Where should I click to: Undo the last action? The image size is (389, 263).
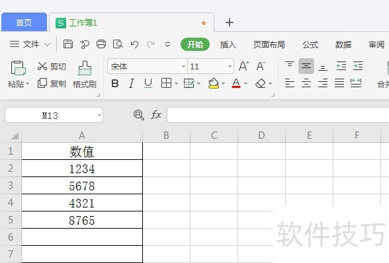134,45
